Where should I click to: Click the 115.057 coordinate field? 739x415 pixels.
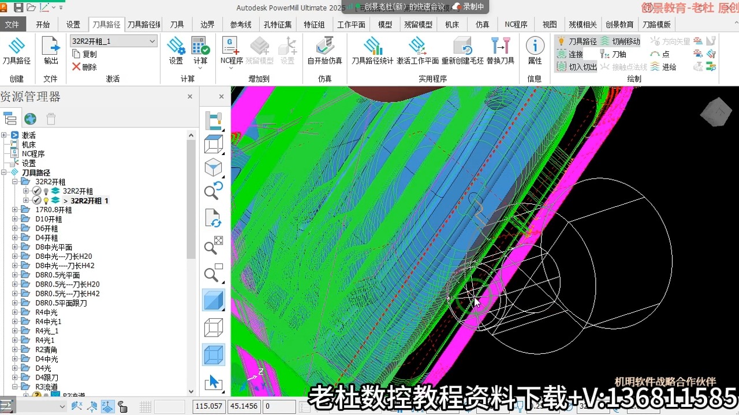(209, 406)
